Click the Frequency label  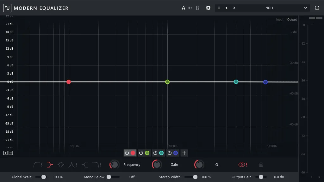132,165
